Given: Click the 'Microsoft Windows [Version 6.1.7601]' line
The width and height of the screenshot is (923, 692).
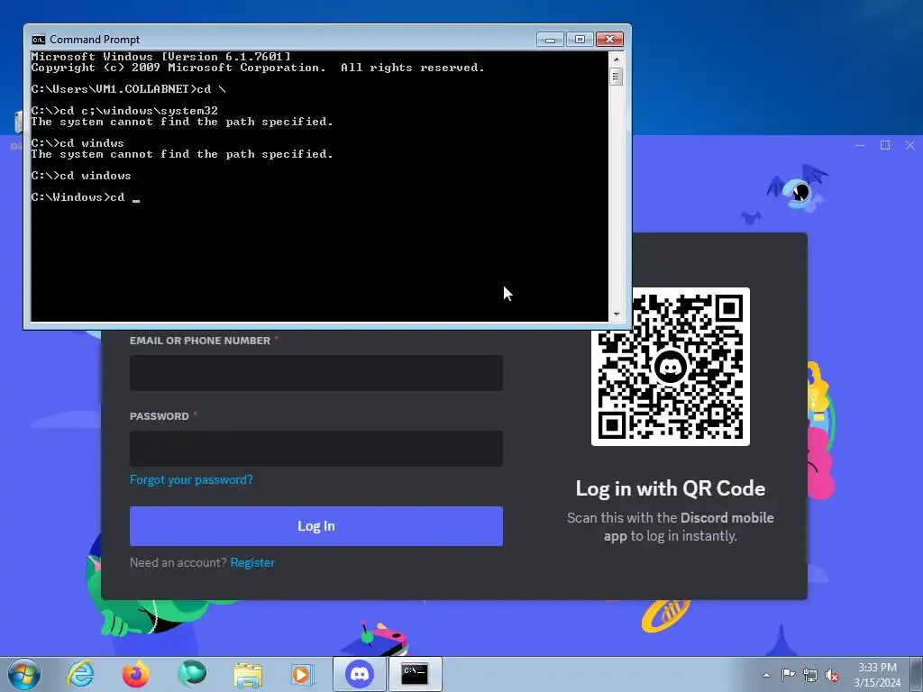Looking at the screenshot, I should click(160, 57).
